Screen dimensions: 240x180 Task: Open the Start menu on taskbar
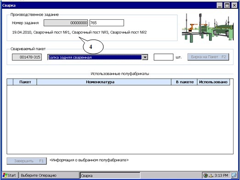10,175
